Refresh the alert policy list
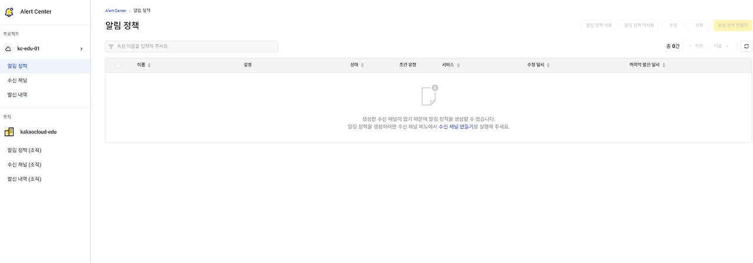 point(747,46)
